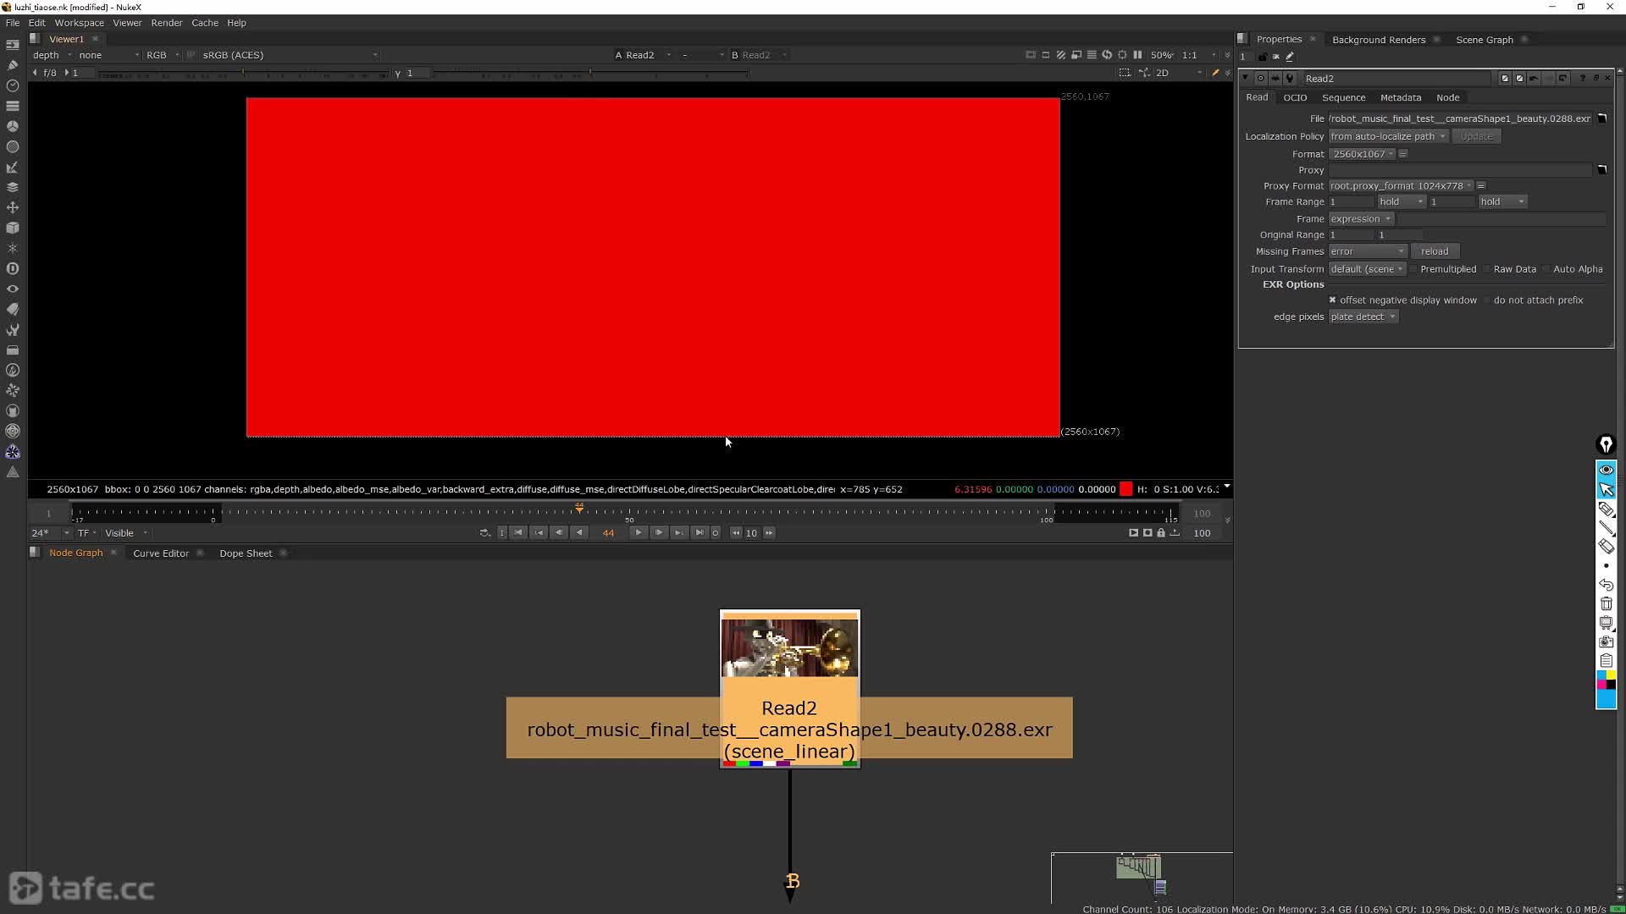Open the Frame expression dropdown
Viewport: 1626px width, 914px height.
[x=1361, y=219]
